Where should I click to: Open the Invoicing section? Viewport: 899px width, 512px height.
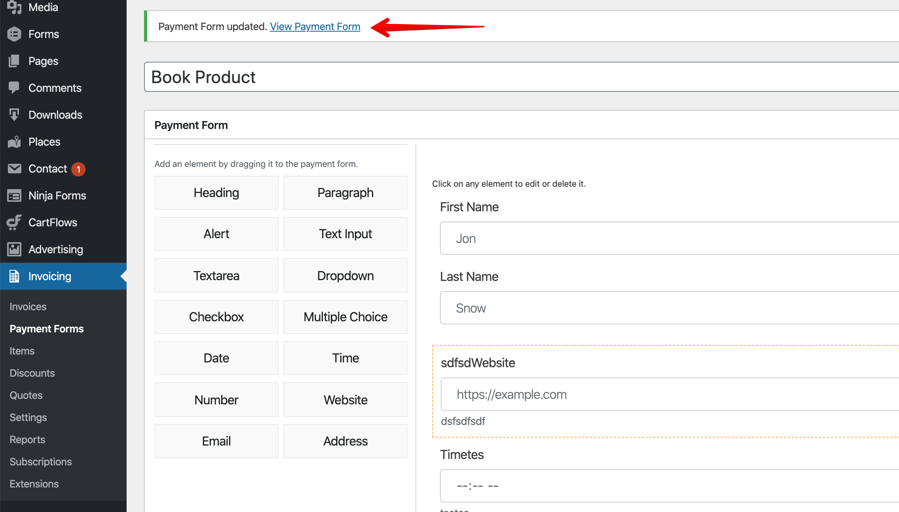49,276
